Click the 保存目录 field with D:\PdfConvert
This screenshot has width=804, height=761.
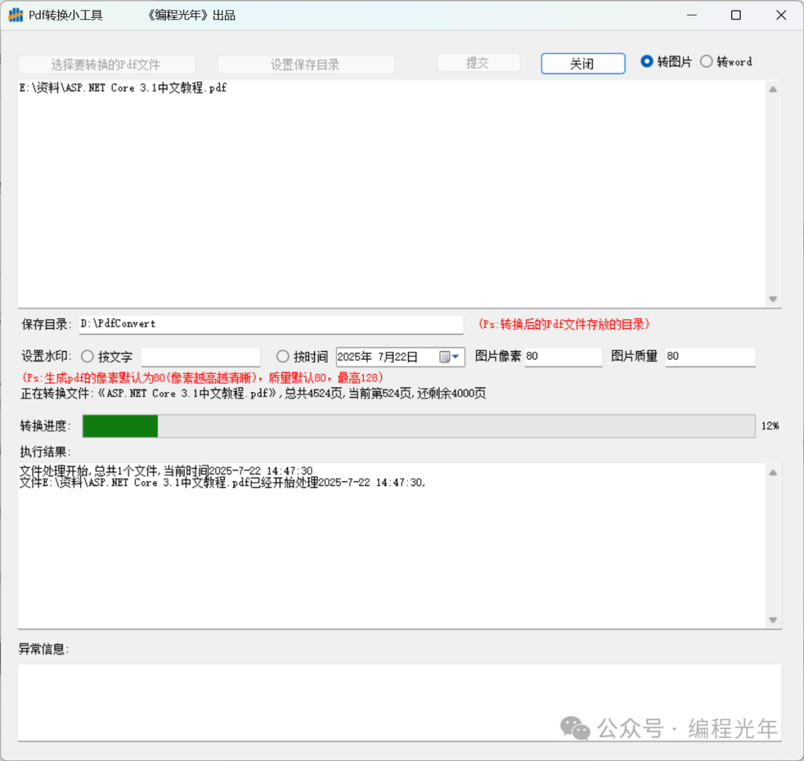tap(271, 324)
